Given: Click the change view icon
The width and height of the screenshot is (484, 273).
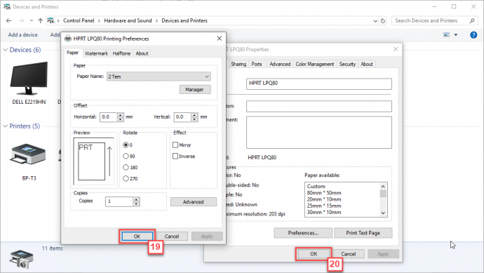Looking at the screenshot, I should (446, 35).
